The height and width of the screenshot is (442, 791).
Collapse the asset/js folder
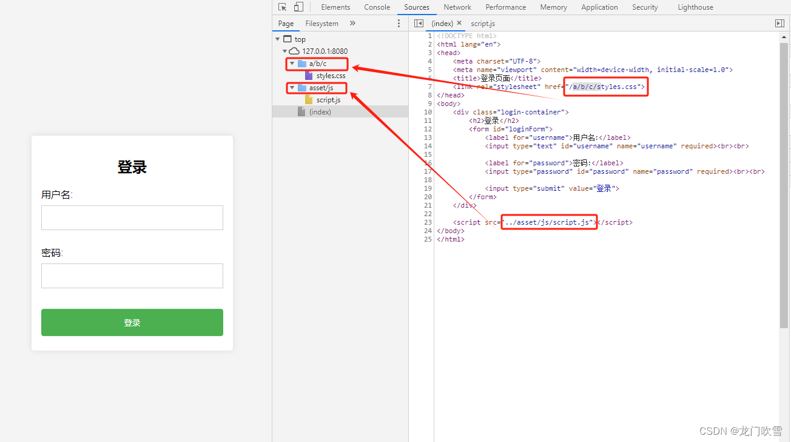(292, 88)
